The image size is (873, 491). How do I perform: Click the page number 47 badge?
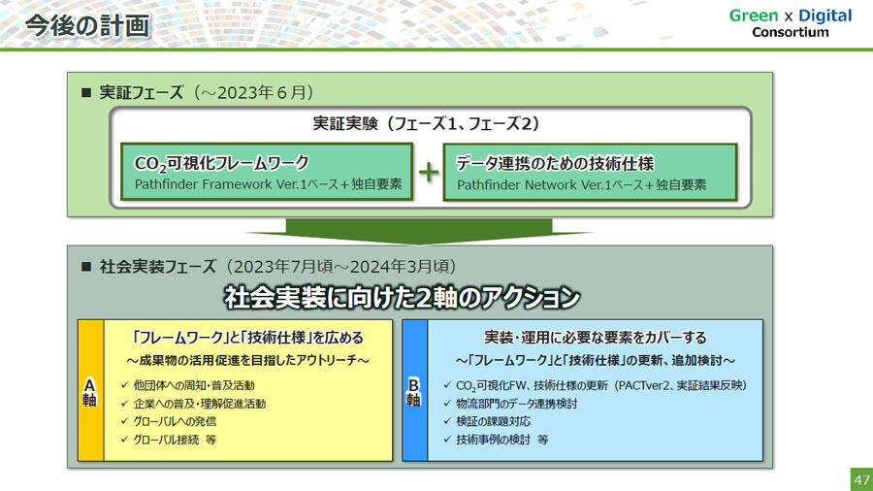pyautogui.click(x=862, y=479)
